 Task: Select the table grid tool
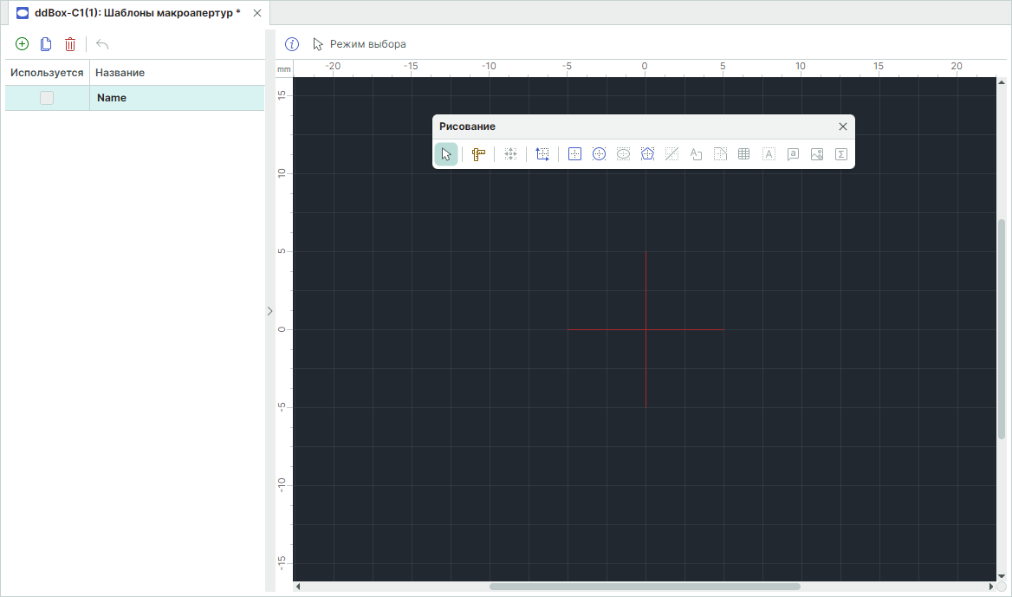[x=743, y=154]
